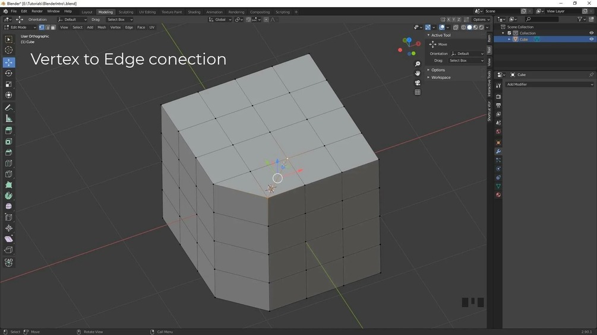The width and height of the screenshot is (597, 335).
Task: Activate the Cursor tool
Action: click(x=9, y=50)
